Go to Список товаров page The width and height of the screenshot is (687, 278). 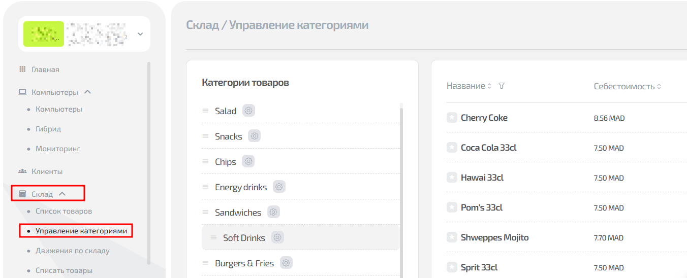(x=64, y=211)
